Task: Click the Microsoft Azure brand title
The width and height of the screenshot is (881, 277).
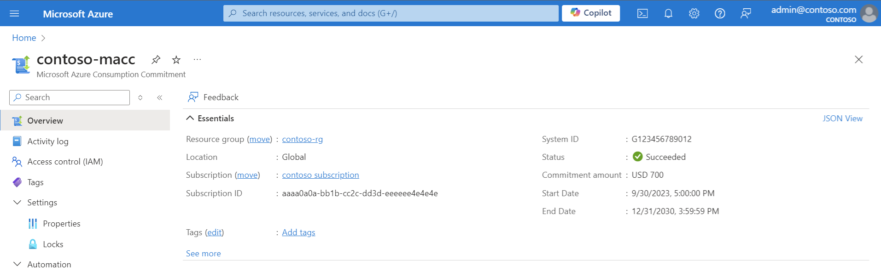Action: point(78,14)
